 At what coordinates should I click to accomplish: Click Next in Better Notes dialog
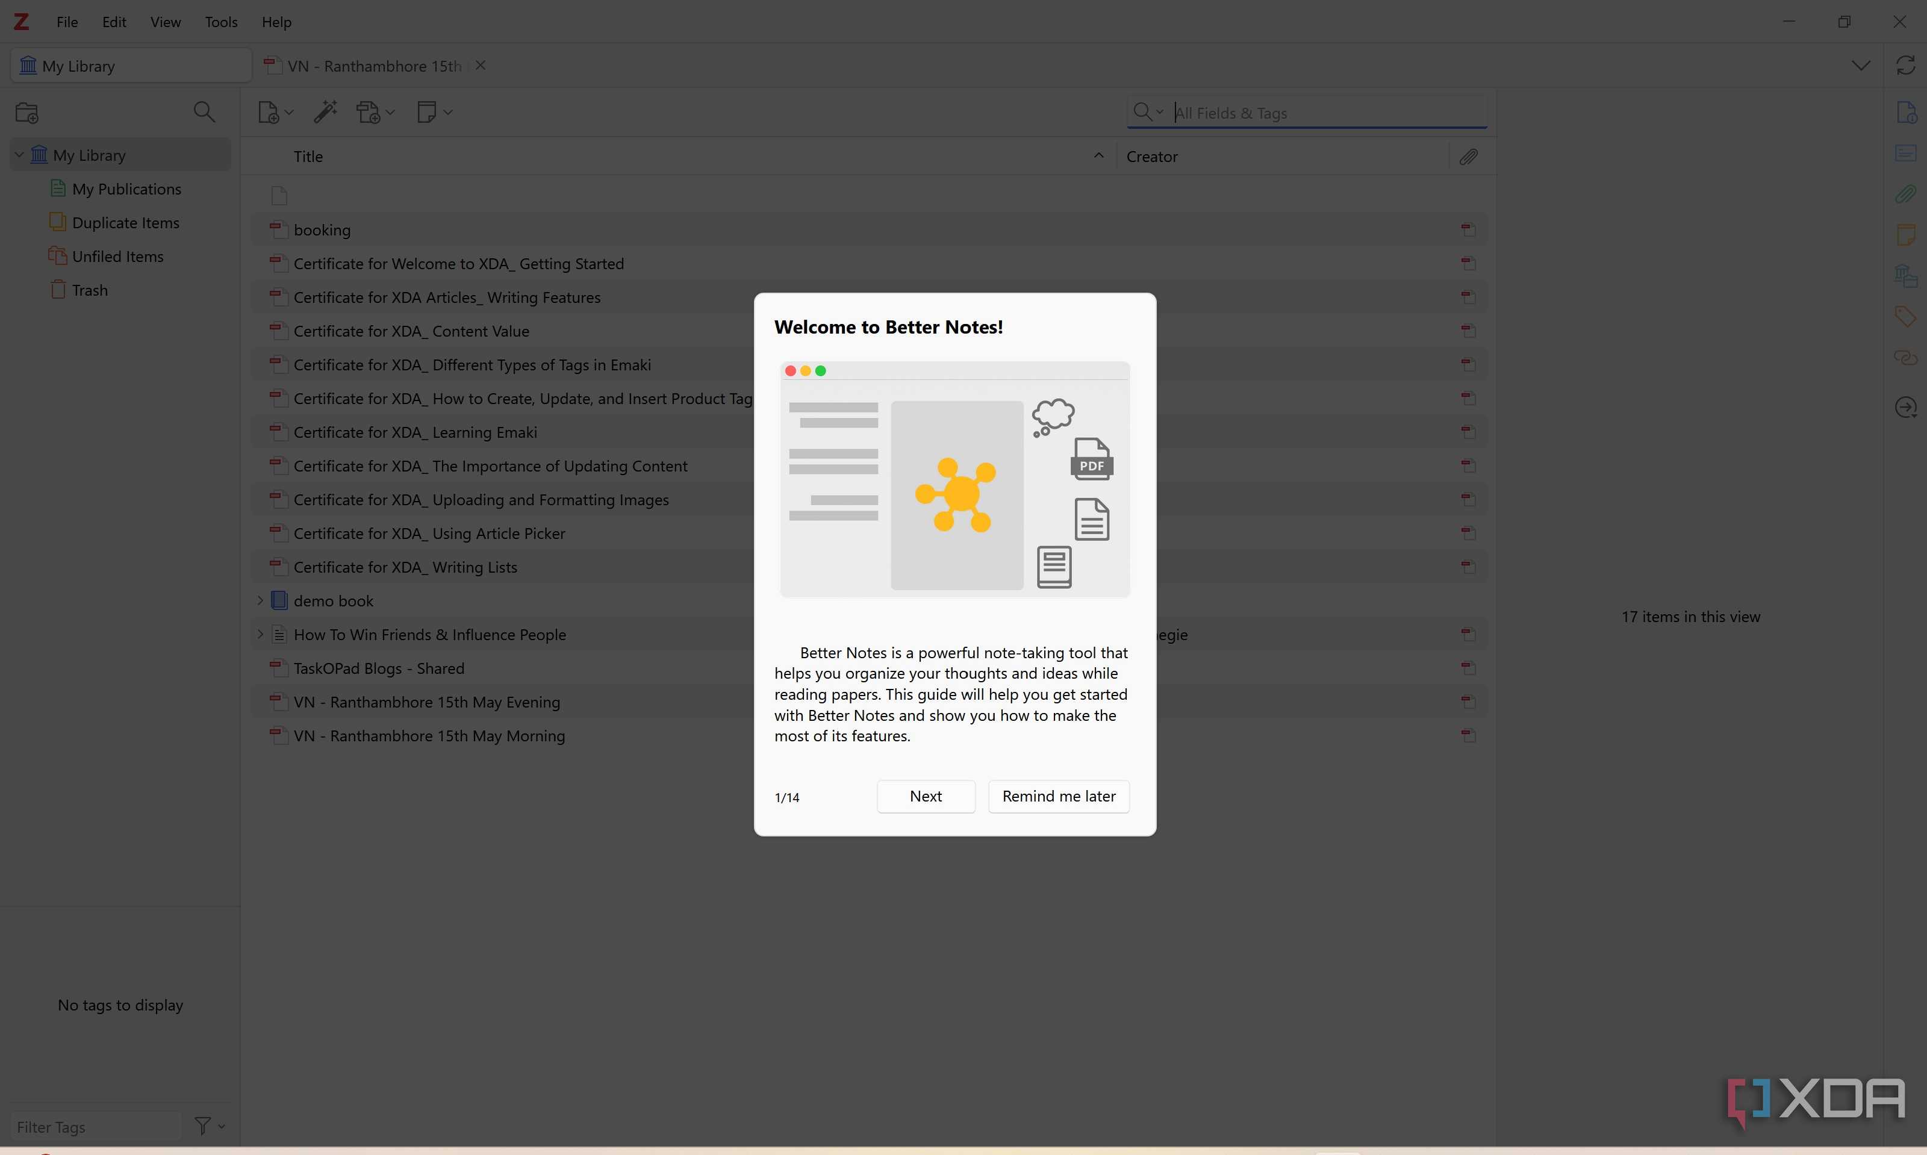click(926, 796)
